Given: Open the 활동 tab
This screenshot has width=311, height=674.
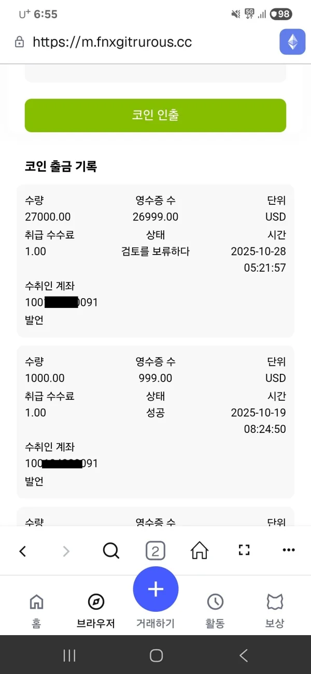Looking at the screenshot, I should tap(215, 610).
